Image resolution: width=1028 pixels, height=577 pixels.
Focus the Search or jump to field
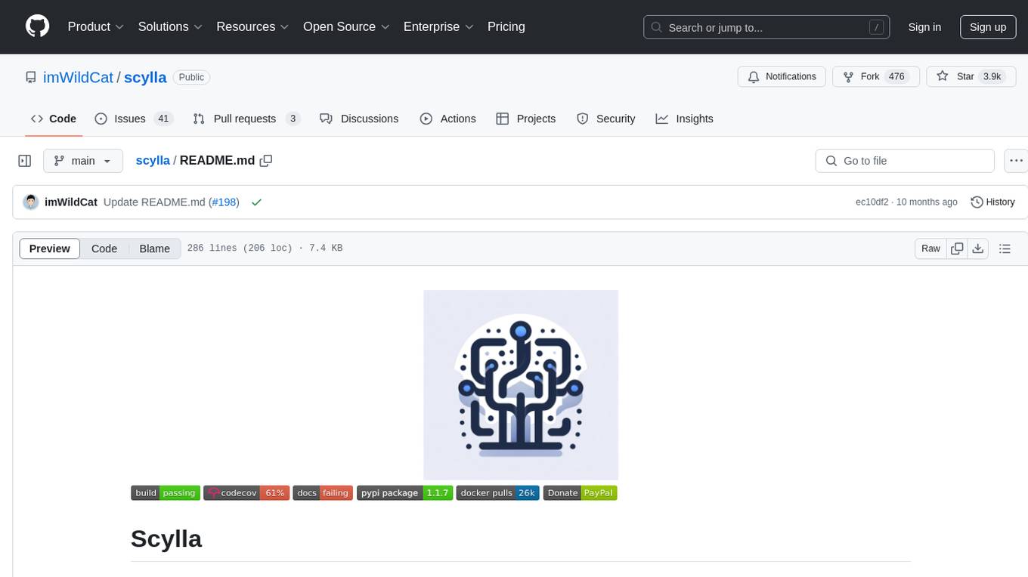tap(766, 27)
